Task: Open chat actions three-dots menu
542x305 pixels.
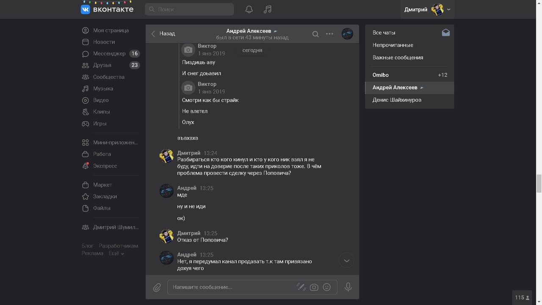Action: coord(329,34)
